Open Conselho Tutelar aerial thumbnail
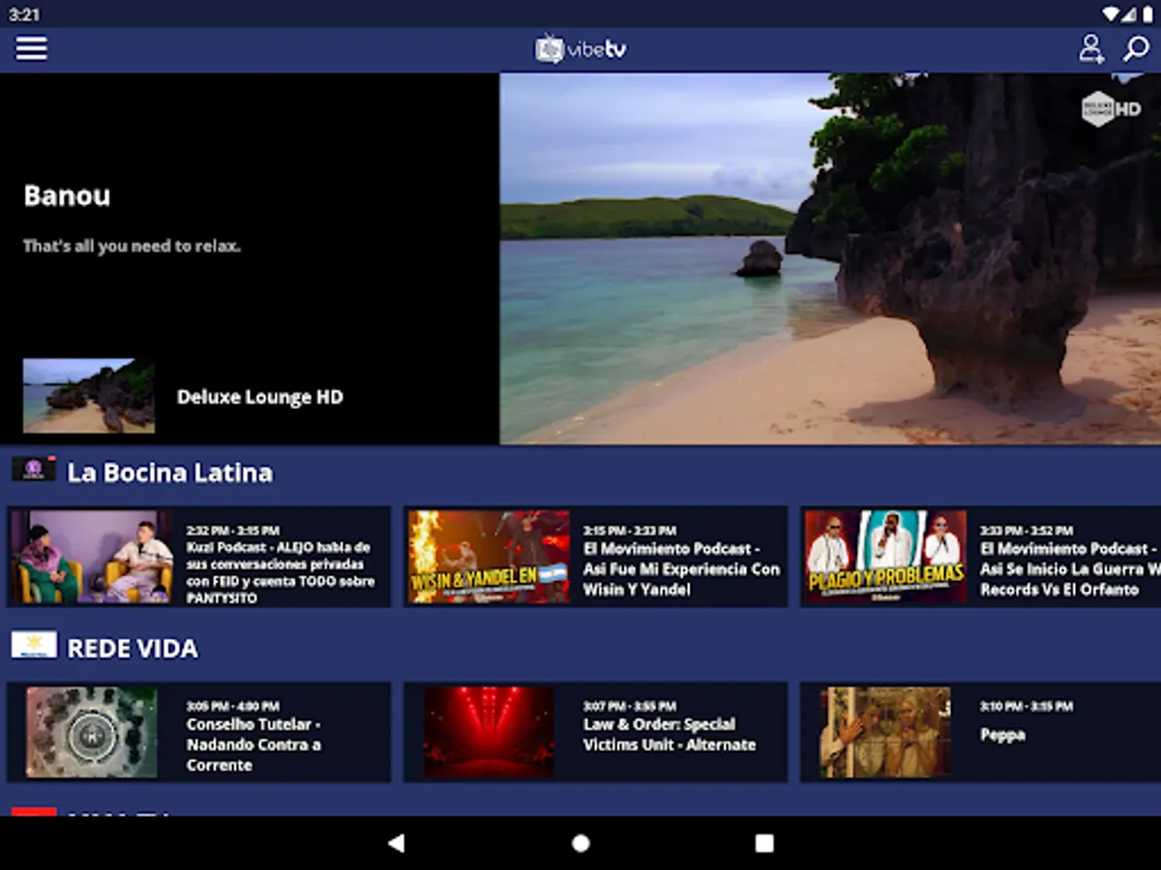Screen dimensions: 1161x870 point(92,732)
